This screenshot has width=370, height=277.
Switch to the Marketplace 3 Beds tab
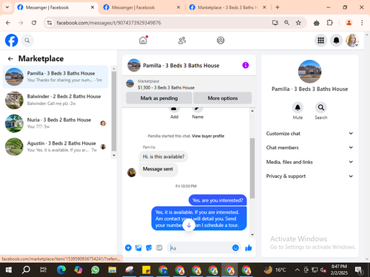click(x=227, y=7)
